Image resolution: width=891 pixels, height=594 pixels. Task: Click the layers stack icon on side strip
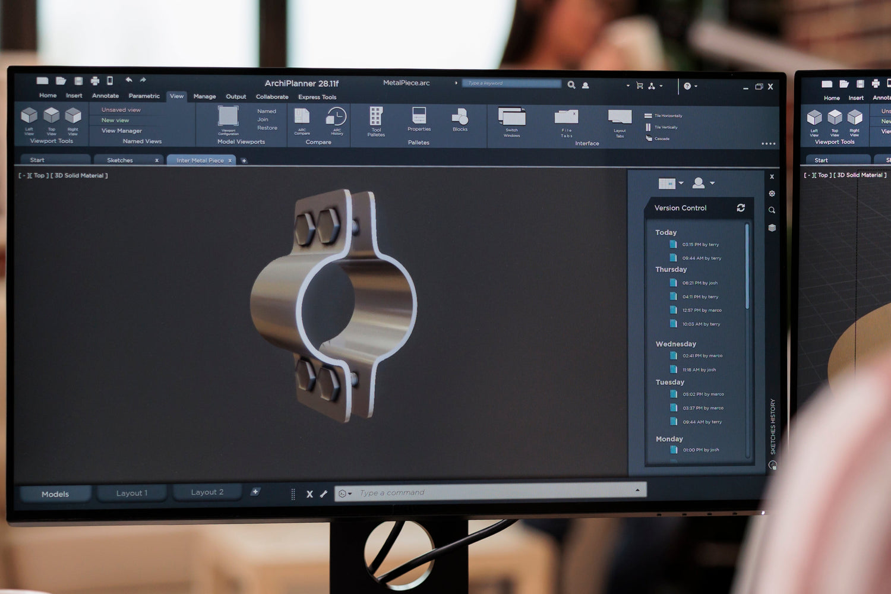click(772, 228)
